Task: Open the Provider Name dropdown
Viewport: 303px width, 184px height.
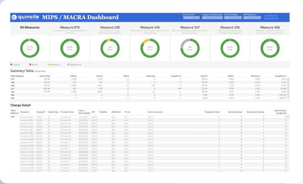Action: (x=233, y=18)
